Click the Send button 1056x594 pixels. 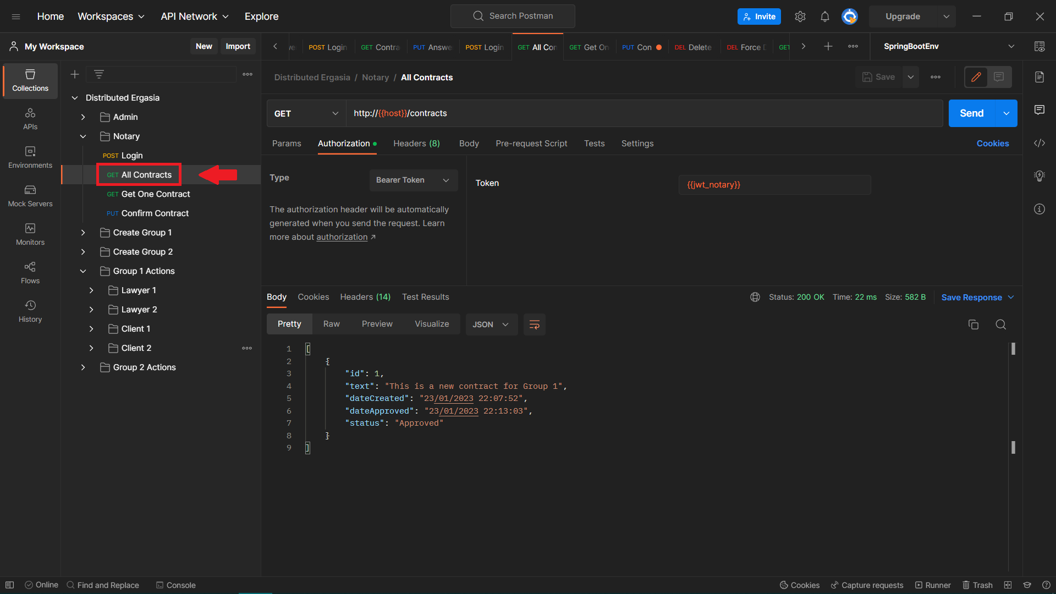[972, 113]
